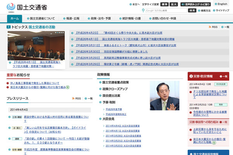The image size is (233, 155).
Task: Open 平成26年4月2日 さくら祭り topic
Action: (x=119, y=33)
